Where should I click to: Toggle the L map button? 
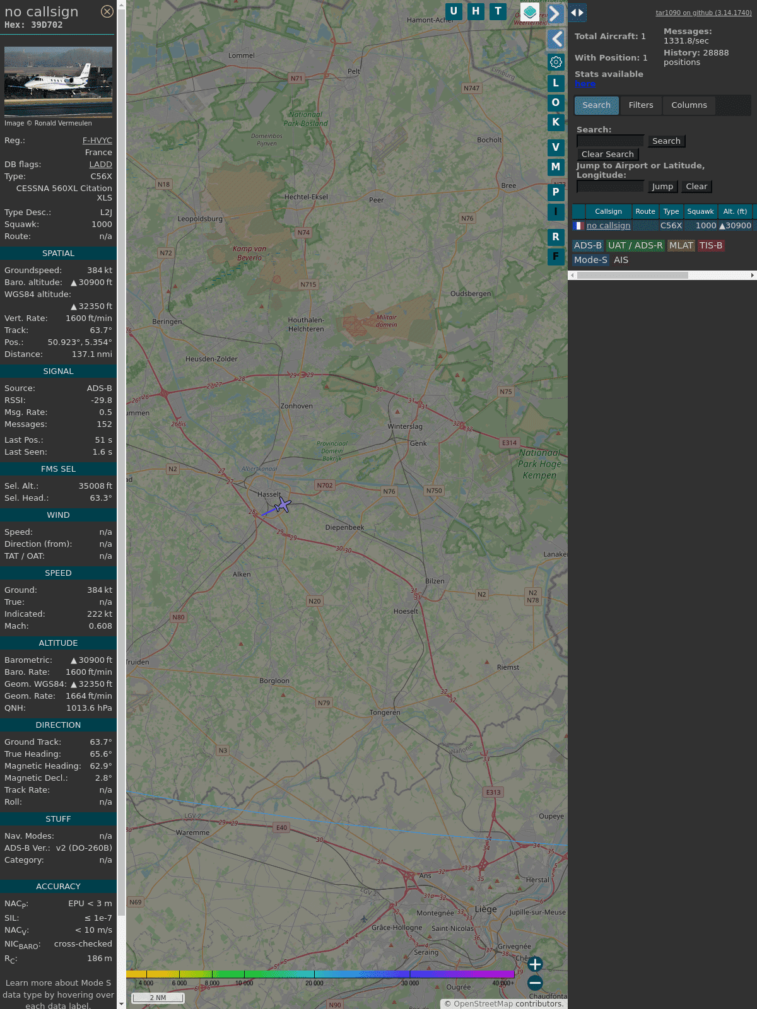coord(556,83)
